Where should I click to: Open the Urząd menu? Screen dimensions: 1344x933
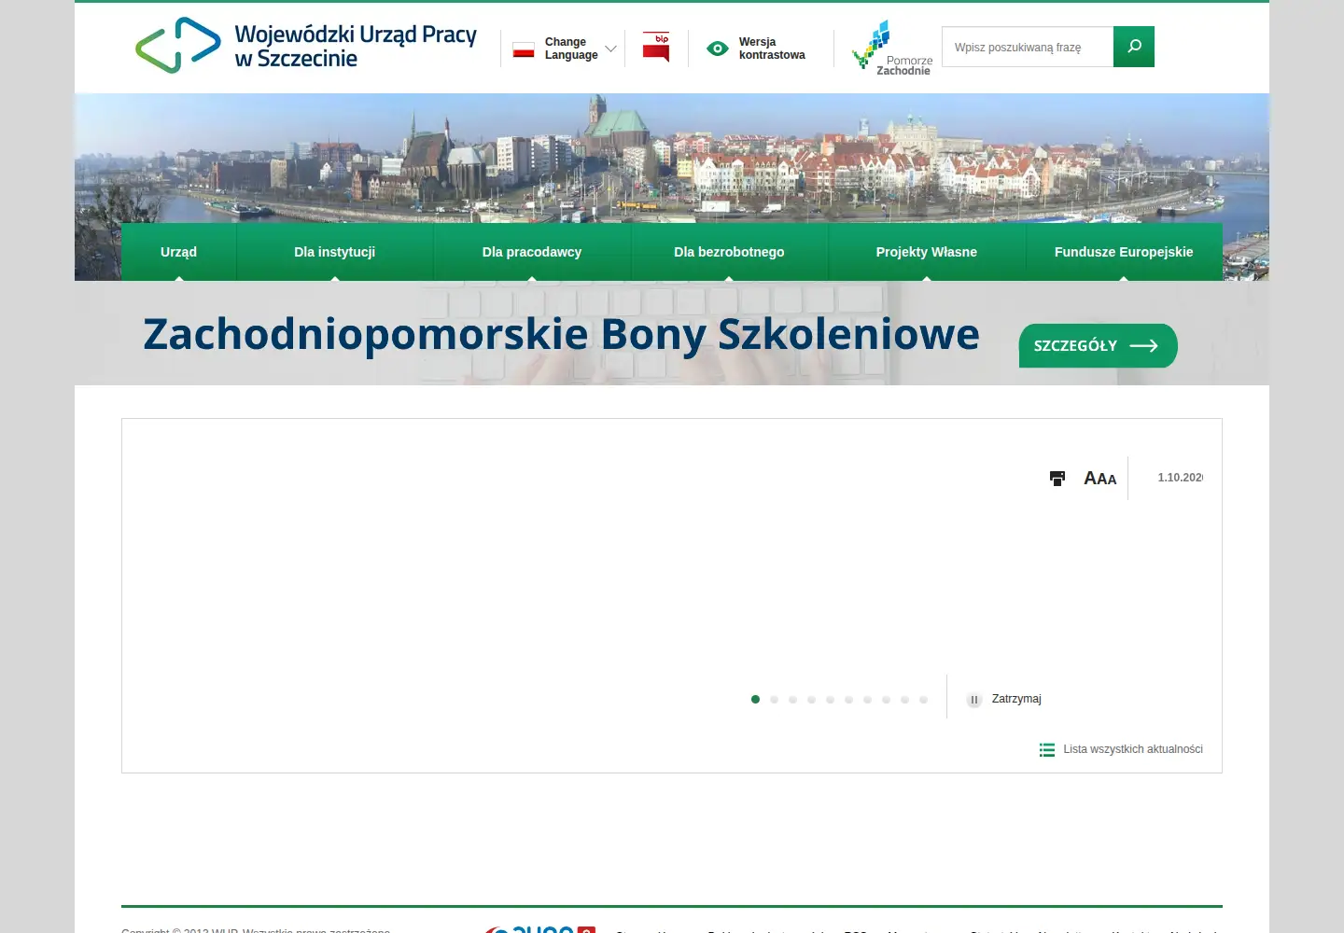tap(178, 252)
